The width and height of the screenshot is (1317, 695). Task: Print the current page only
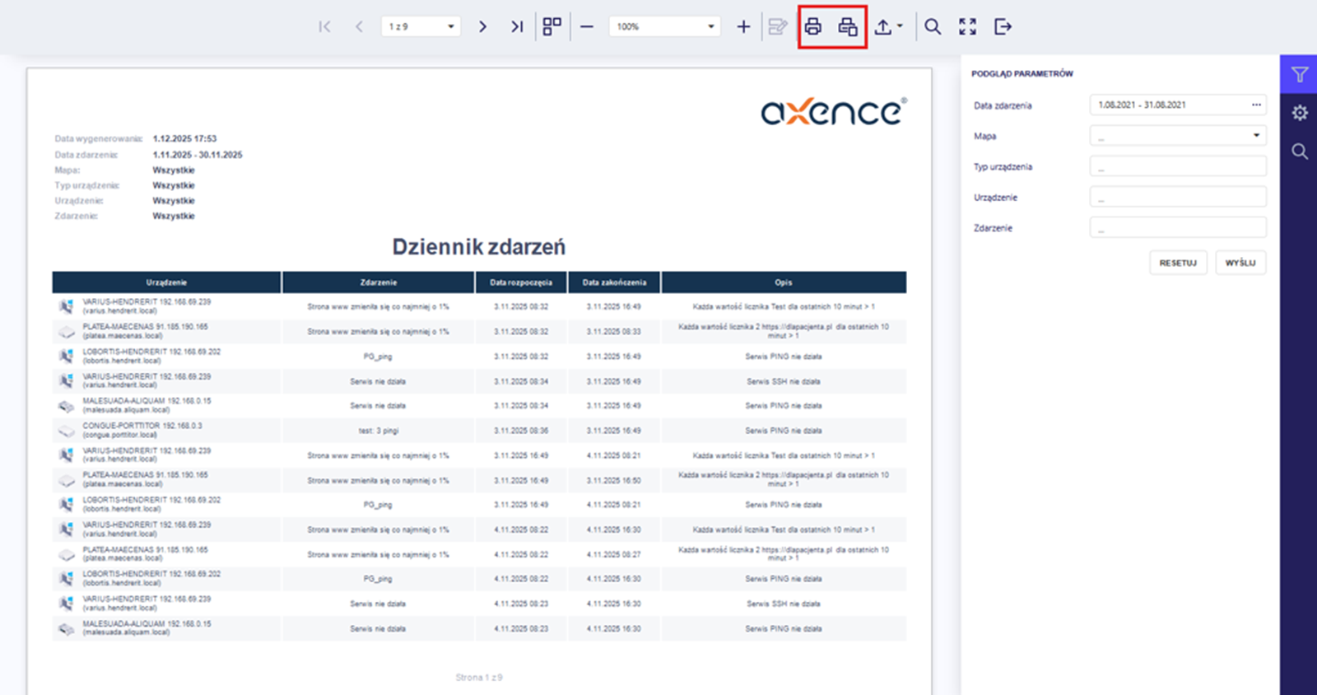[x=848, y=26]
